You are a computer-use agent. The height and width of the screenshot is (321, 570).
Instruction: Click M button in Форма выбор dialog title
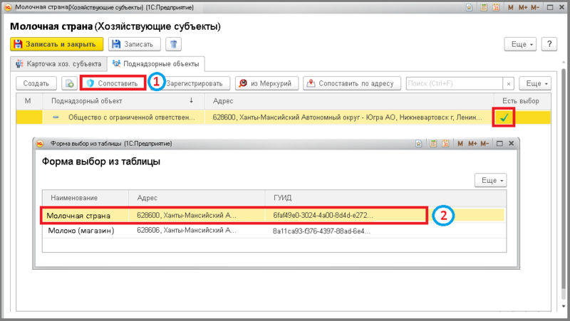[x=460, y=144]
